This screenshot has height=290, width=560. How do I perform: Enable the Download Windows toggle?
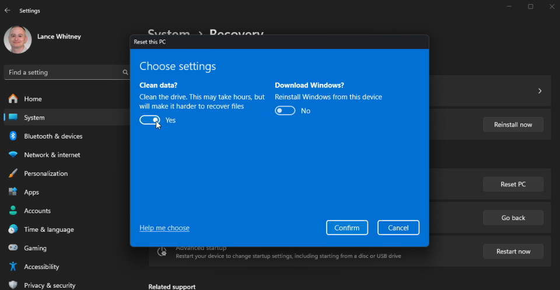pyautogui.click(x=285, y=111)
